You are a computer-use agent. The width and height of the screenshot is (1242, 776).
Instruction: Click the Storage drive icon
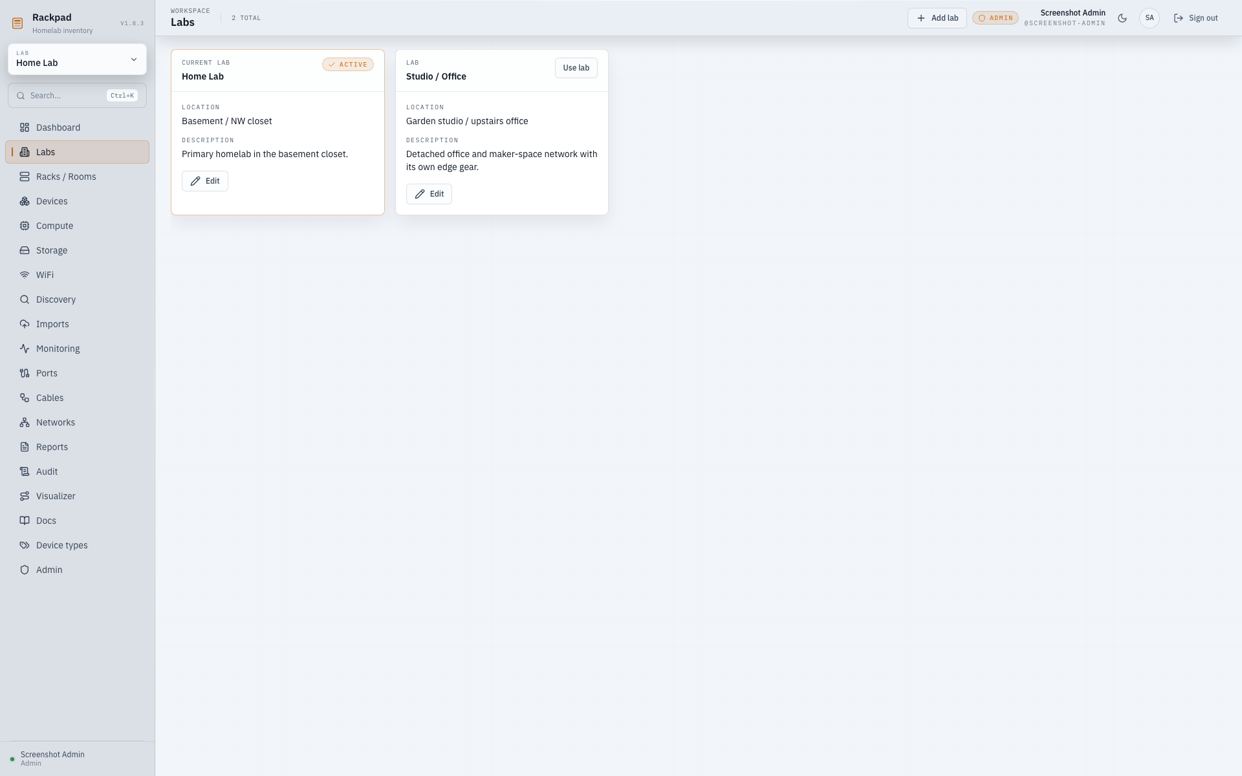(x=25, y=250)
